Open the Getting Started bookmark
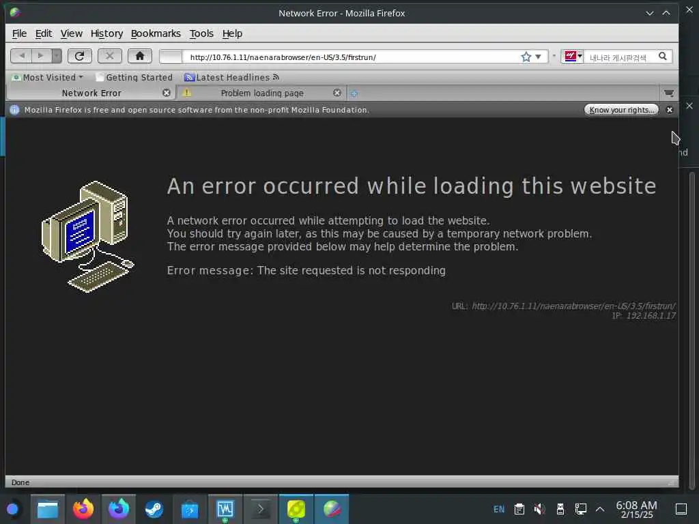The width and height of the screenshot is (699, 524). pos(134,77)
